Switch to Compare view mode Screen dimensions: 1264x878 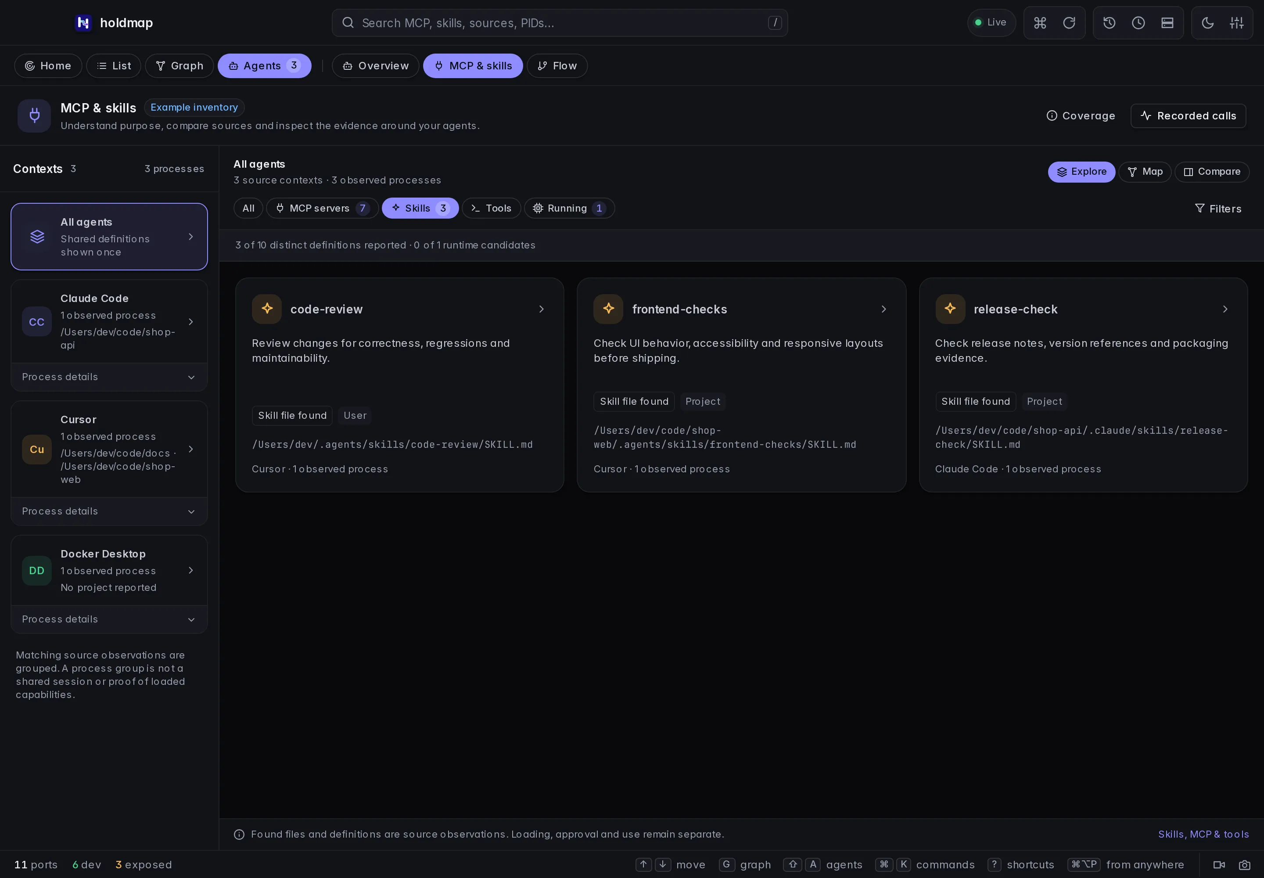click(1212, 172)
